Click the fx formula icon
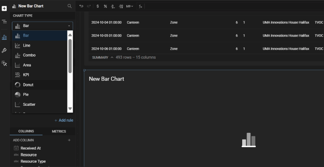Screen dimensions: 324x167 click(x=141, y=6)
